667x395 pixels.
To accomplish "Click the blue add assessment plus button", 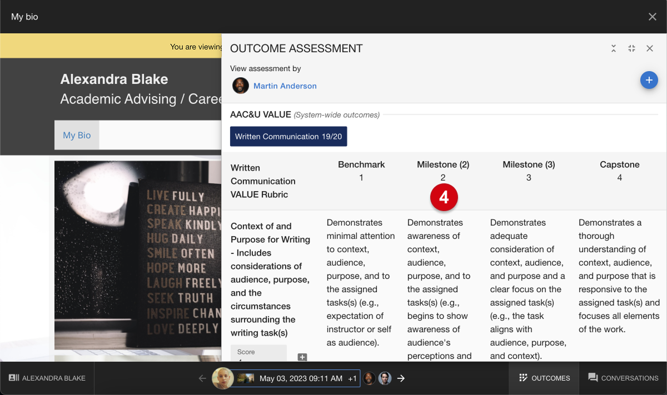I will (649, 80).
